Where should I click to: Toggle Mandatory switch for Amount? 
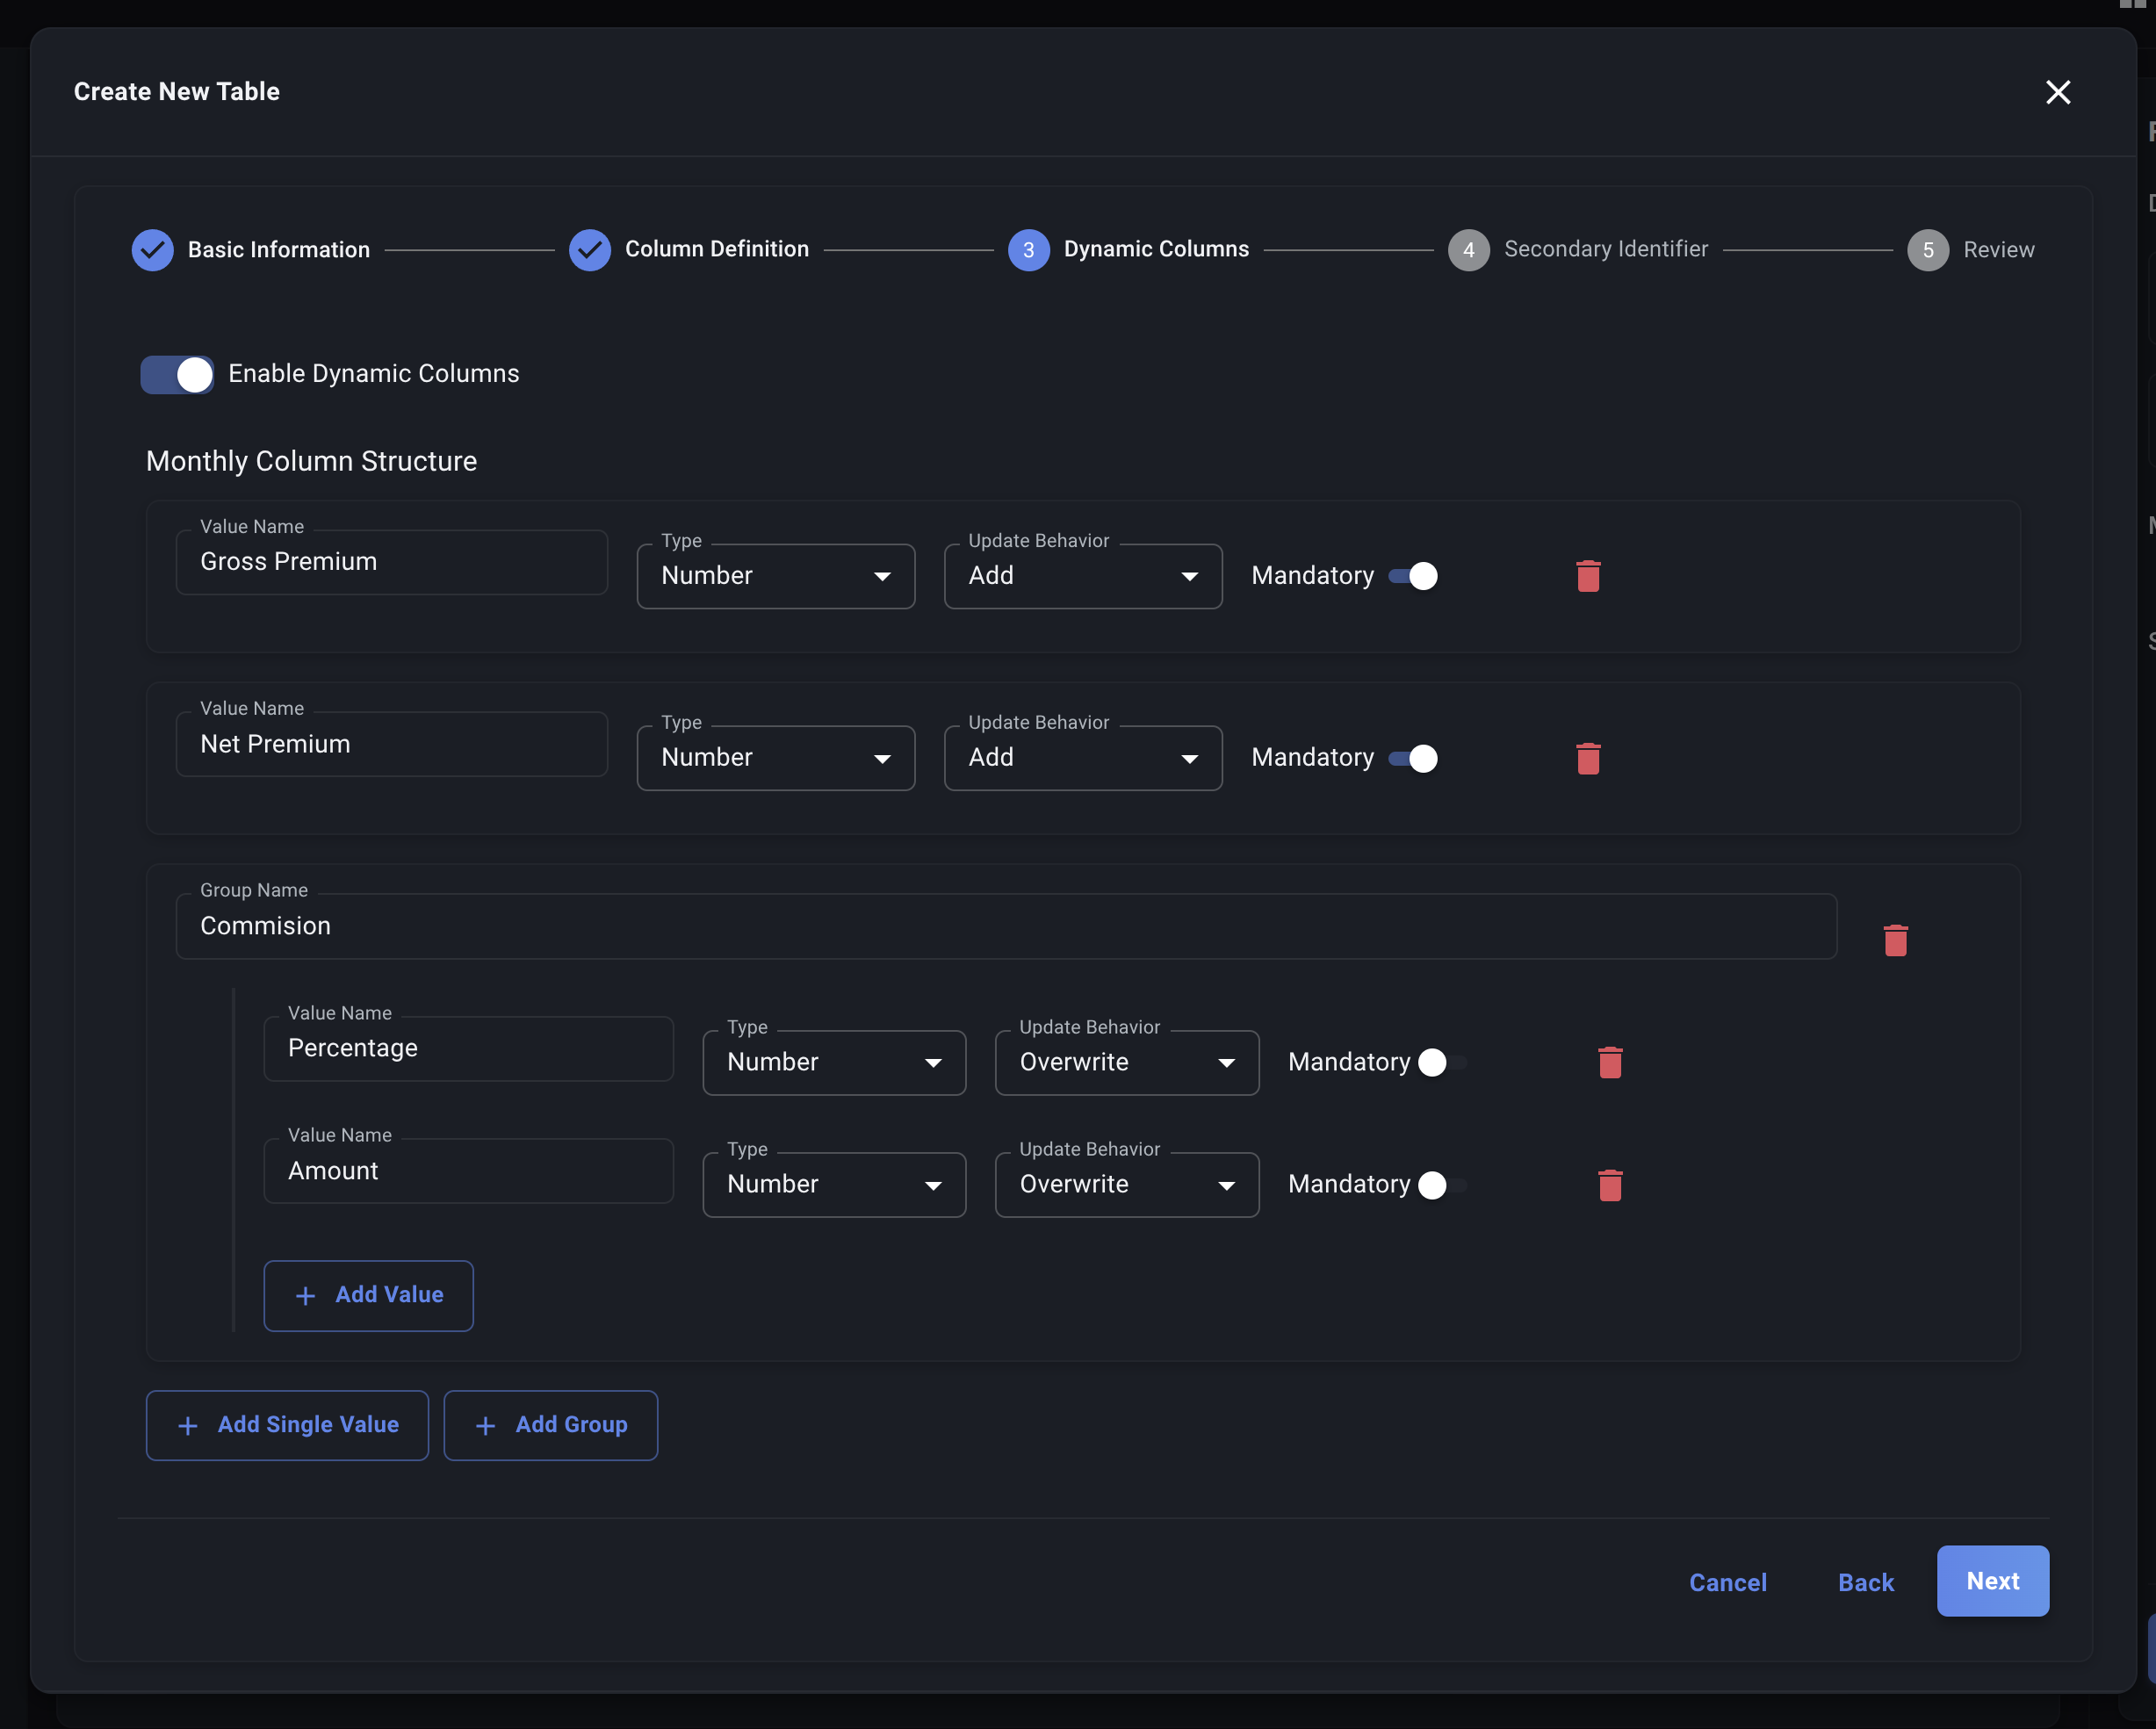1440,1185
